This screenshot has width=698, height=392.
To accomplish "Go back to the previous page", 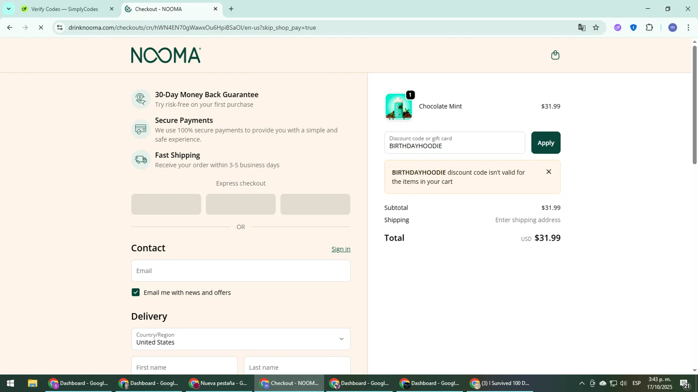I will click(x=9, y=27).
